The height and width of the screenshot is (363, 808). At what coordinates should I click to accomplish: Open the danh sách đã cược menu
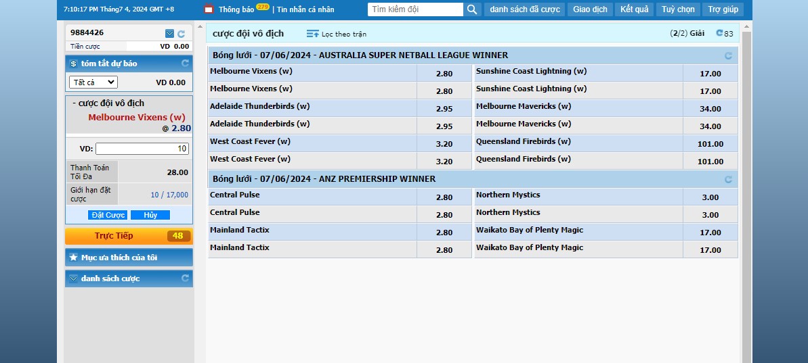[525, 9]
